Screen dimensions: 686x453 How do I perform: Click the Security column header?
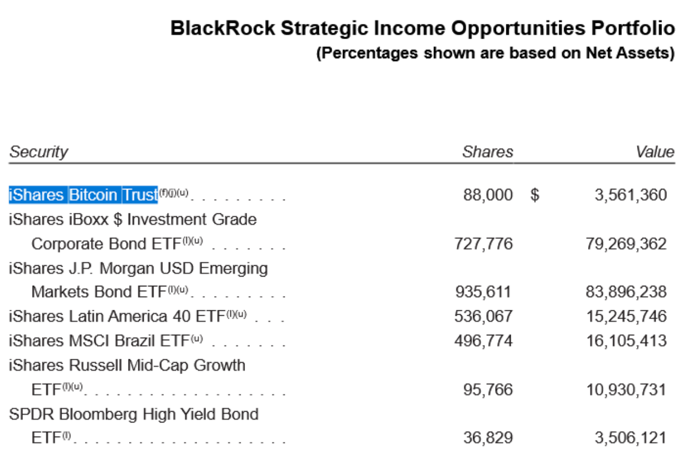[x=39, y=152]
